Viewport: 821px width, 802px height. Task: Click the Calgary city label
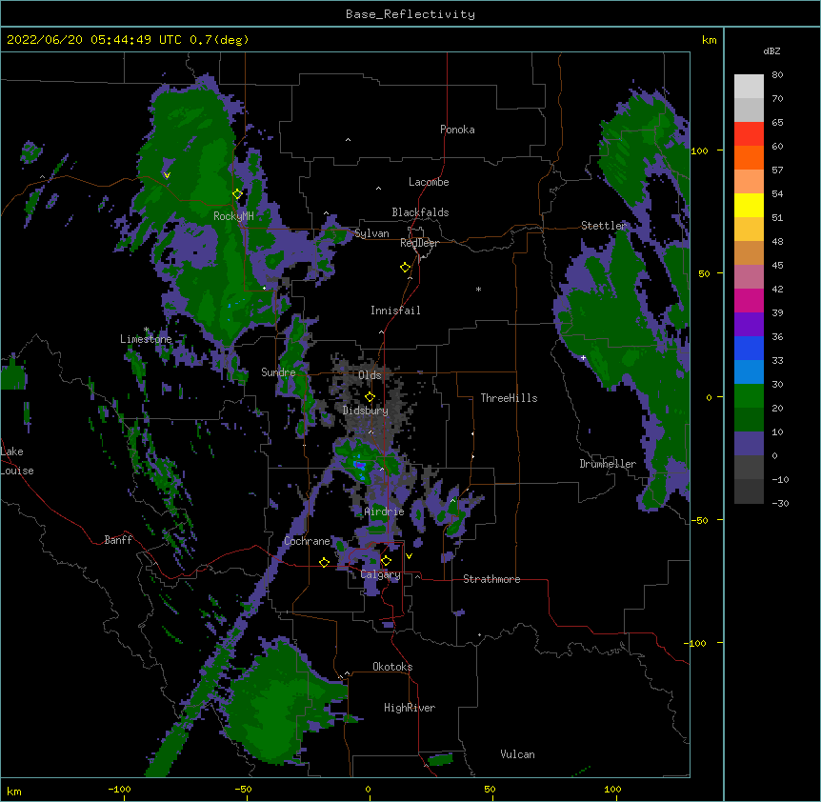pyautogui.click(x=381, y=574)
